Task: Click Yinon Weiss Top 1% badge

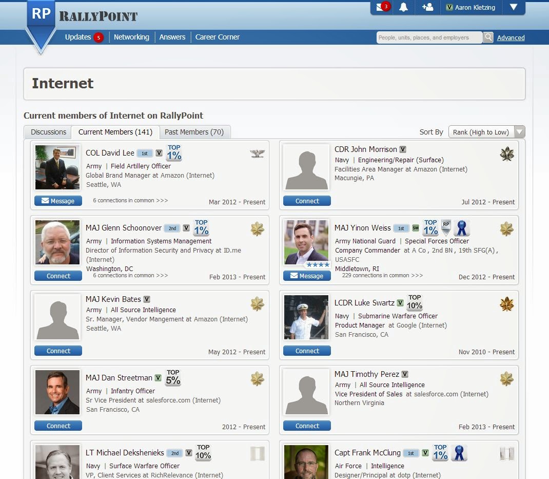Action: [x=430, y=227]
